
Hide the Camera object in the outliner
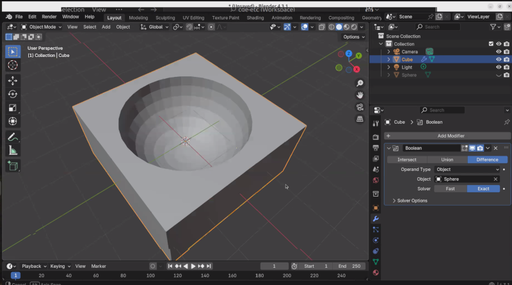[x=499, y=52]
